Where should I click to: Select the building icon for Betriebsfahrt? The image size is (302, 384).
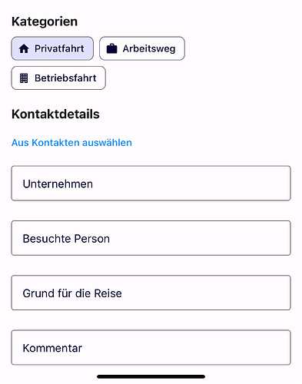[x=24, y=78]
